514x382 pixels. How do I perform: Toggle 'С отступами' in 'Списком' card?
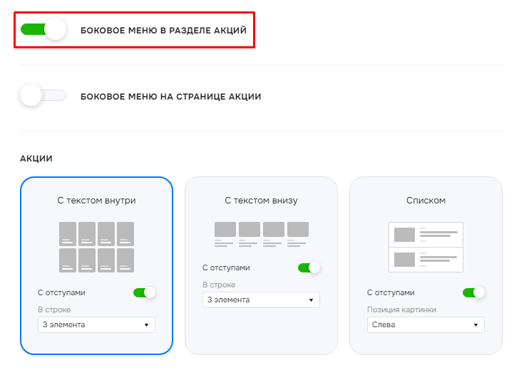point(473,292)
